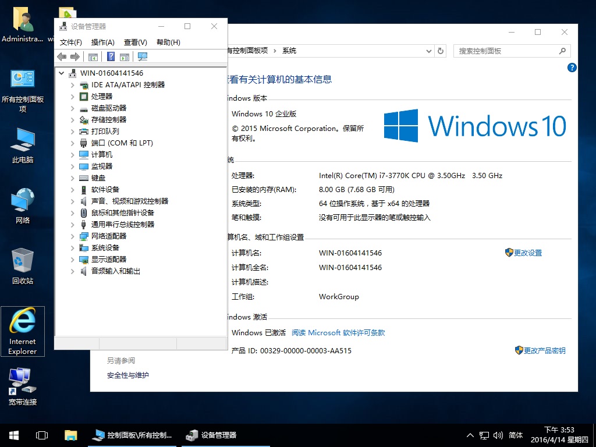Viewport: 596px width, 447px height.
Task: Click the network icon in system tray
Action: point(484,435)
